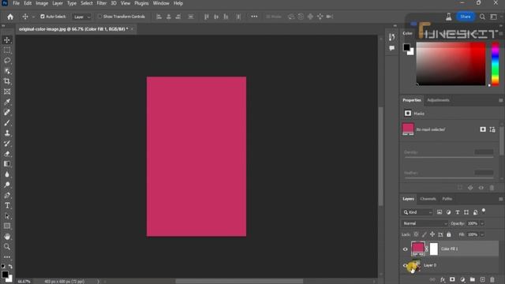Toggle filter for smart objects

475,212
